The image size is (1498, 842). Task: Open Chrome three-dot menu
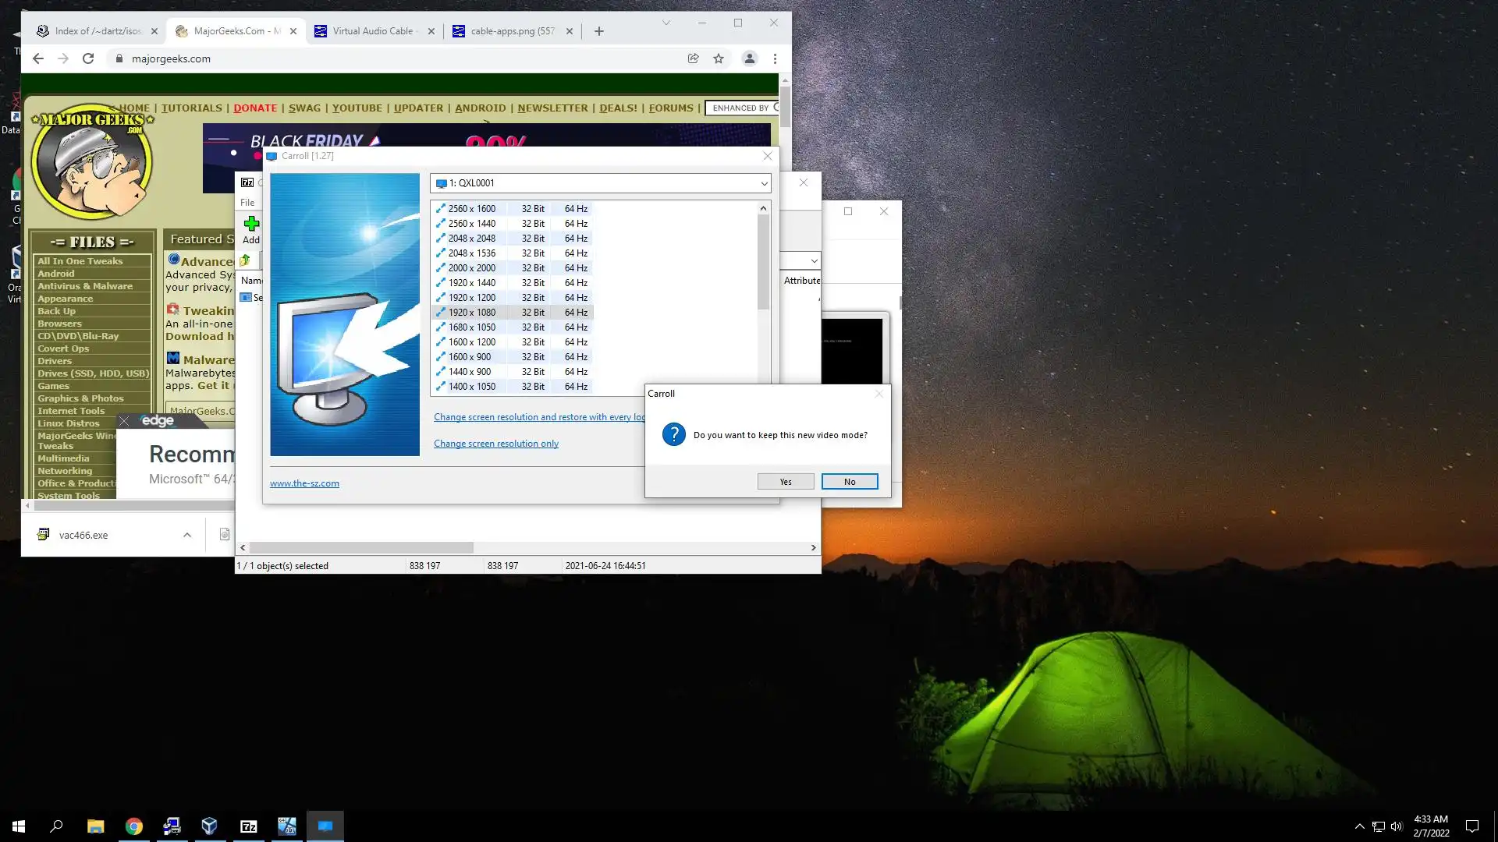tap(775, 58)
